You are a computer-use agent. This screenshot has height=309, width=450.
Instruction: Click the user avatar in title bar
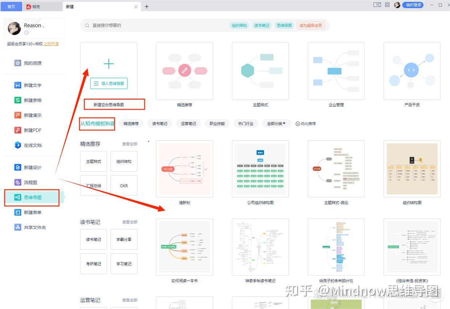tap(397, 5)
